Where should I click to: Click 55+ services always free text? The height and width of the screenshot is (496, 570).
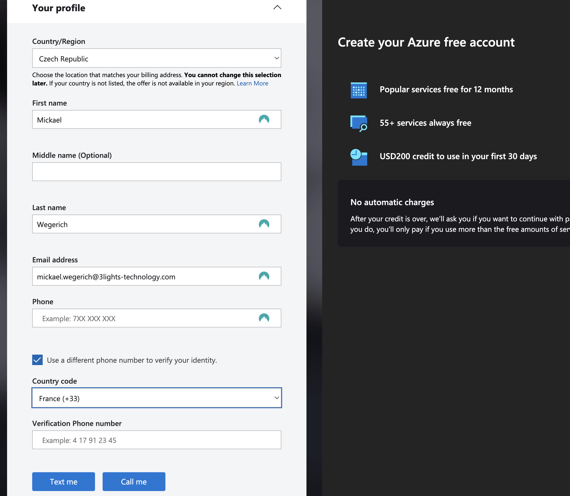pyautogui.click(x=426, y=123)
